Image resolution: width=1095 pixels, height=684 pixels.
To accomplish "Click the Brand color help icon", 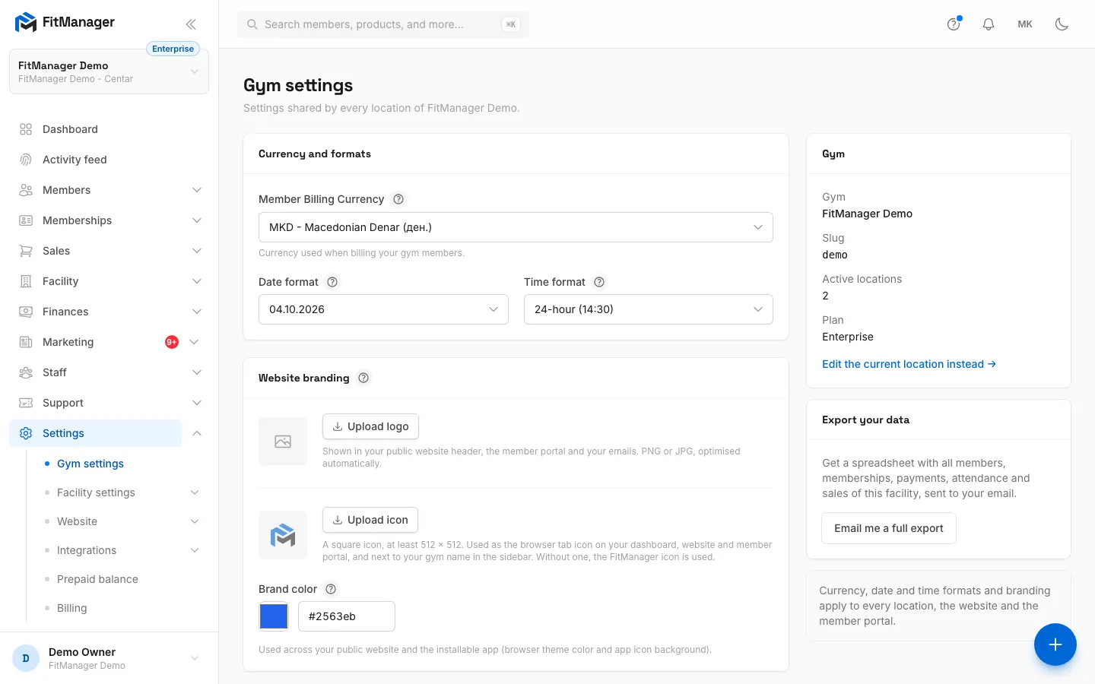I will [331, 589].
